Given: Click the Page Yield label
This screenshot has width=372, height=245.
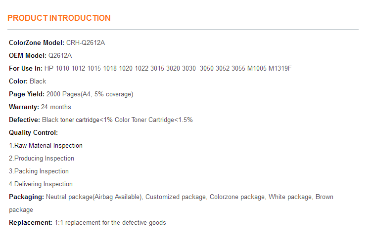Looking at the screenshot, I should (x=27, y=94).
